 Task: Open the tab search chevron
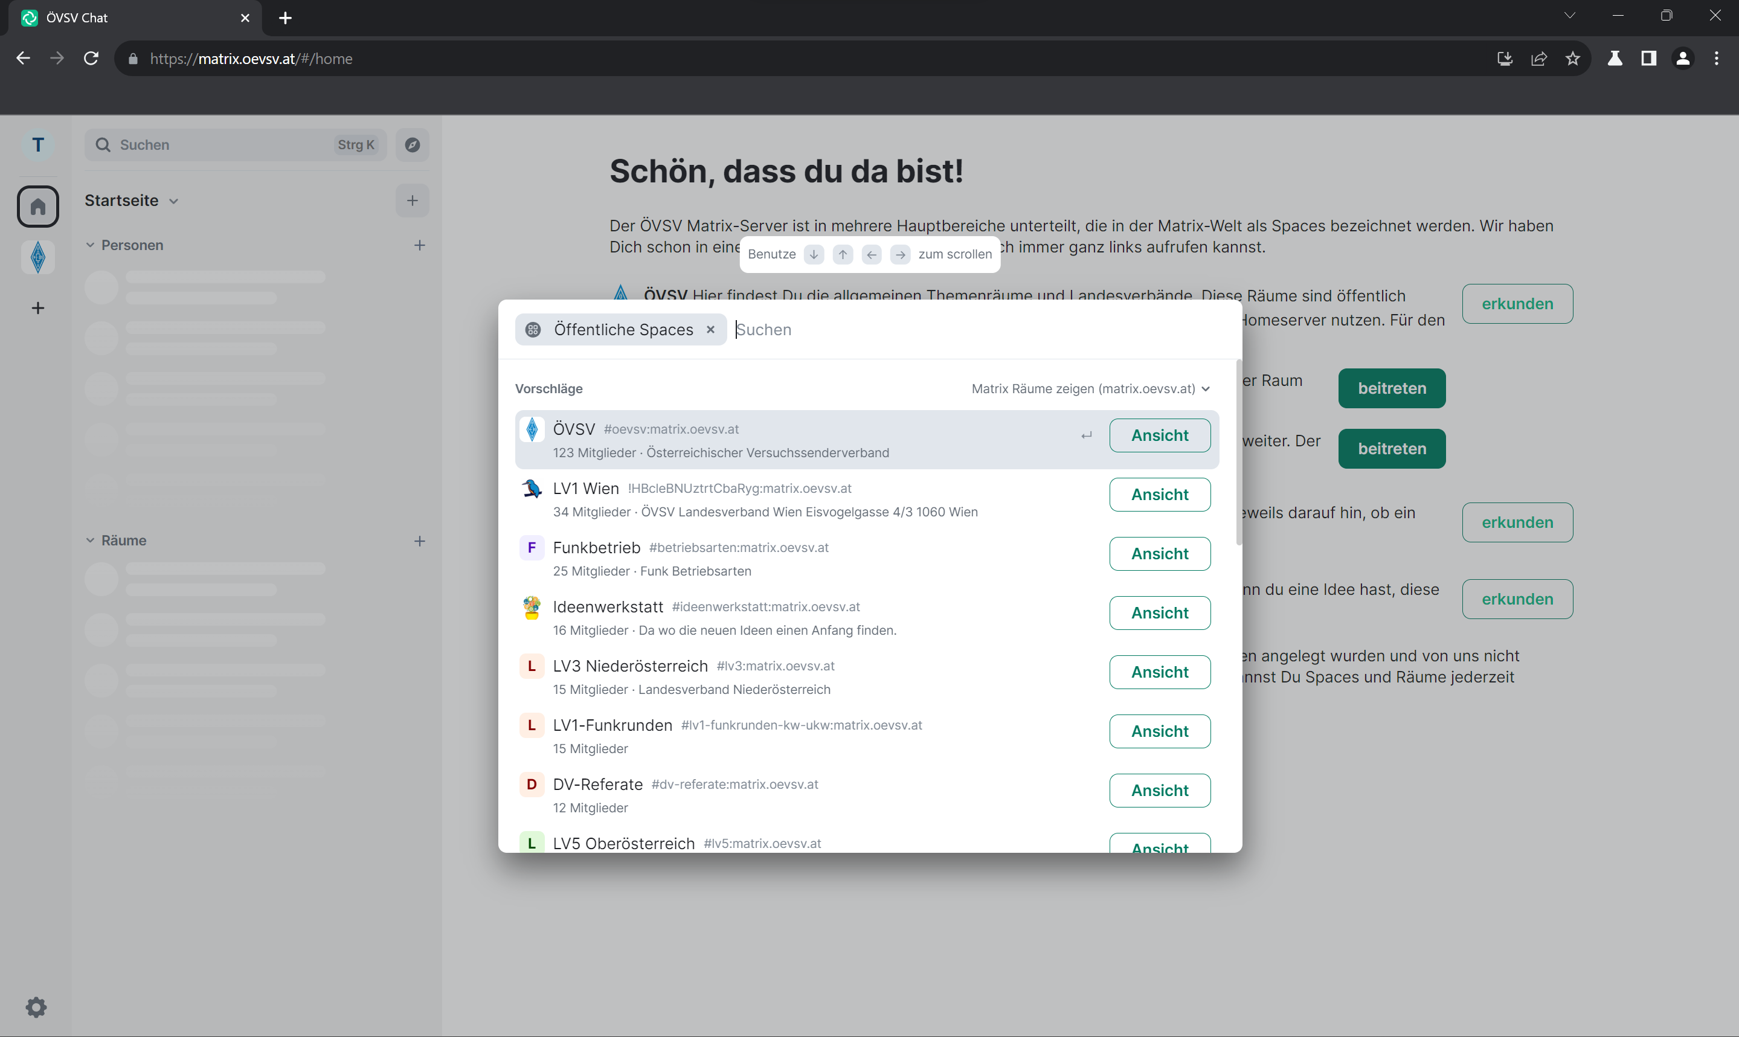pos(1569,15)
